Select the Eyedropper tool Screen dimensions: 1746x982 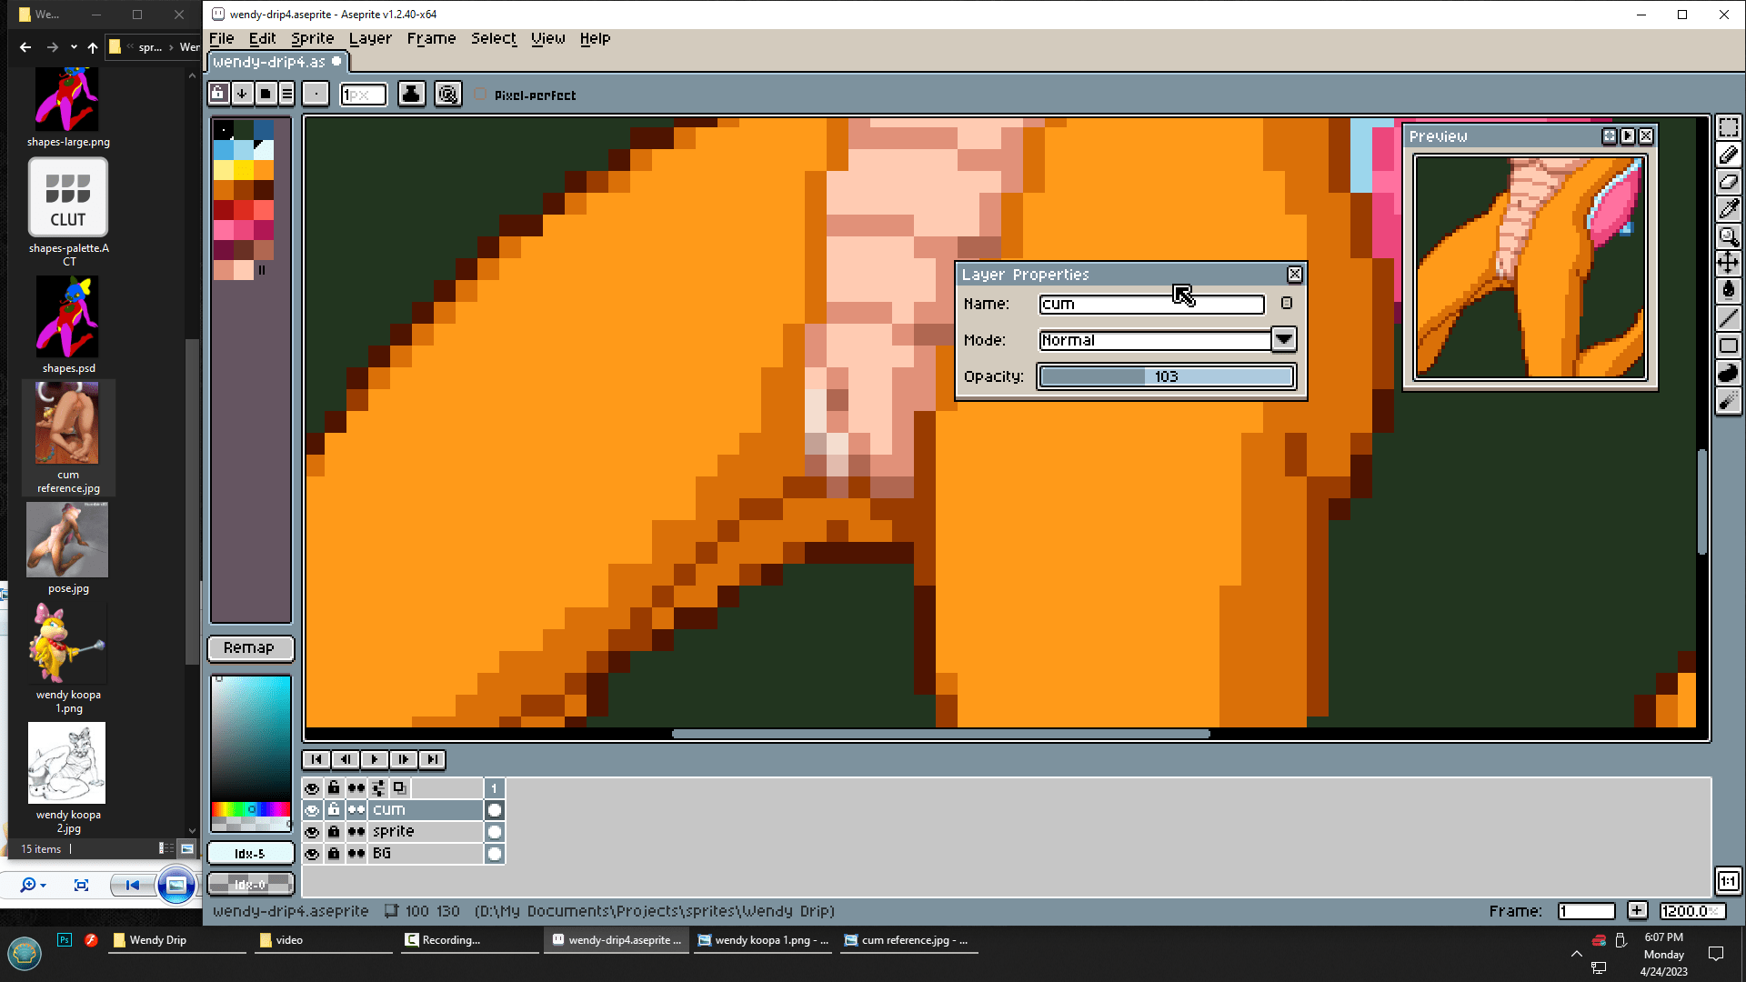pos(1728,209)
